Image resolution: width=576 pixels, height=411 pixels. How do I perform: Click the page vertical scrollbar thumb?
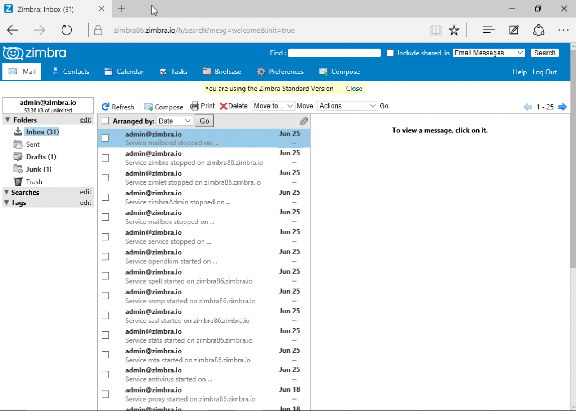click(x=573, y=159)
